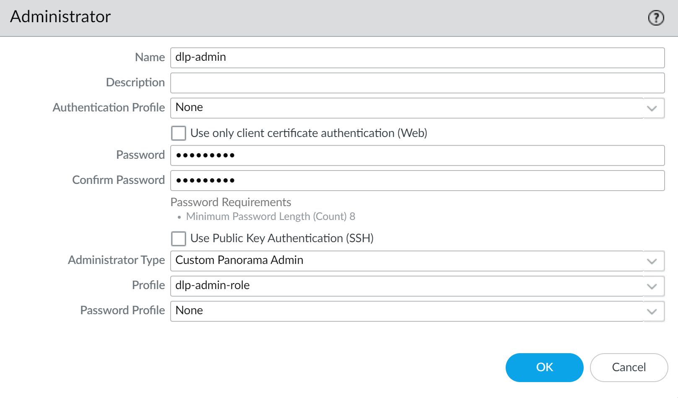Enable Use Public Key Authentication (SSH)

coord(179,238)
